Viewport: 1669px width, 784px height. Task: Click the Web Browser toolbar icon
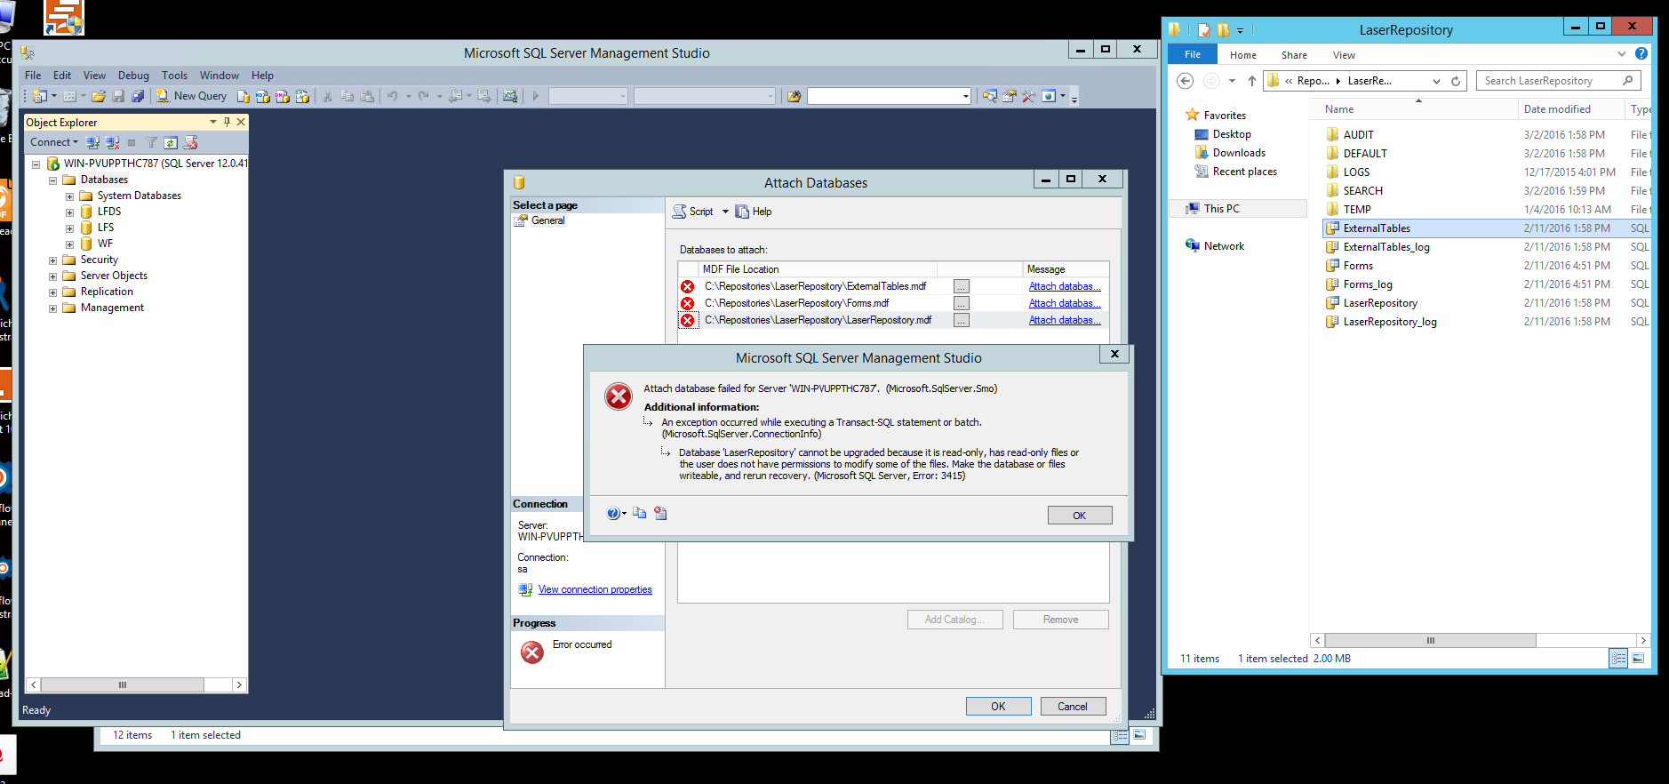[x=1049, y=96]
